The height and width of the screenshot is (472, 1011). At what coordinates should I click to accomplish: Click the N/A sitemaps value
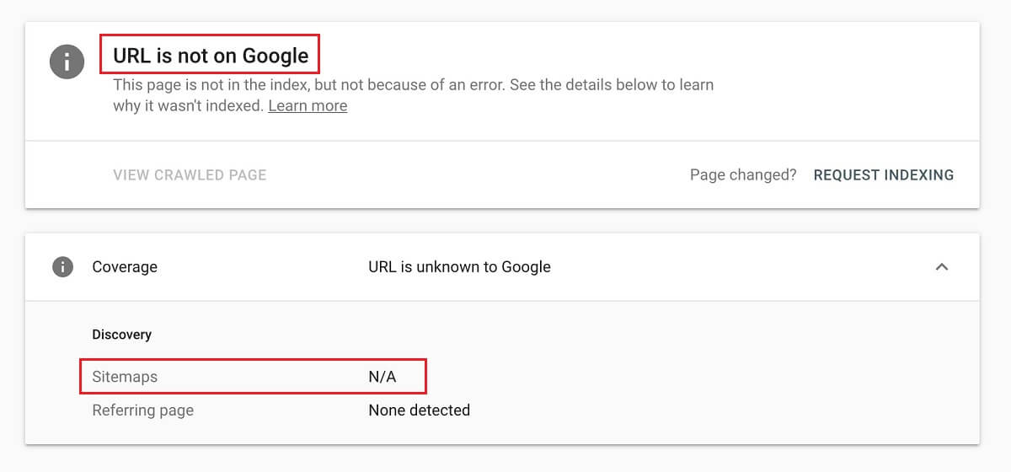pos(382,377)
